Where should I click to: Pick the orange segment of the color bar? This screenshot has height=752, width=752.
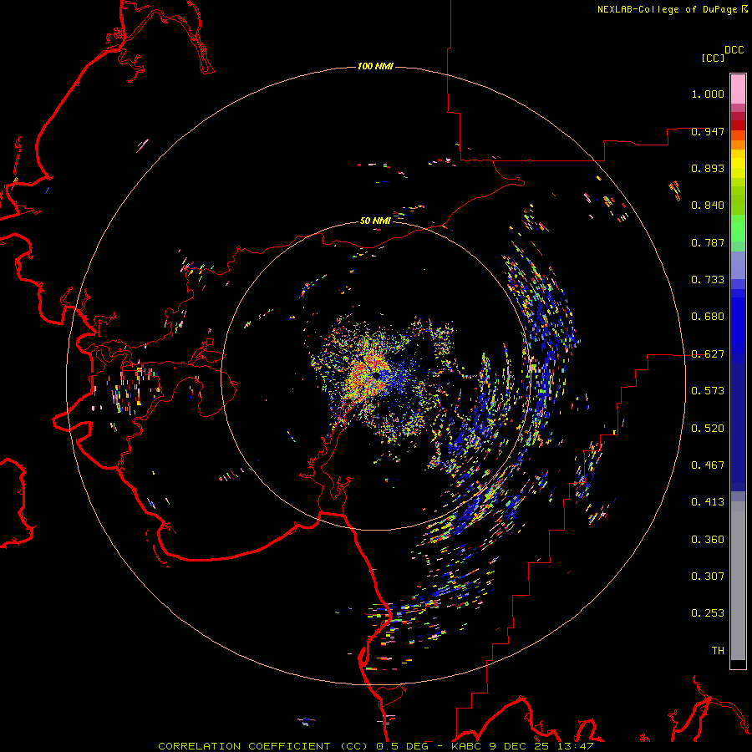[x=738, y=145]
